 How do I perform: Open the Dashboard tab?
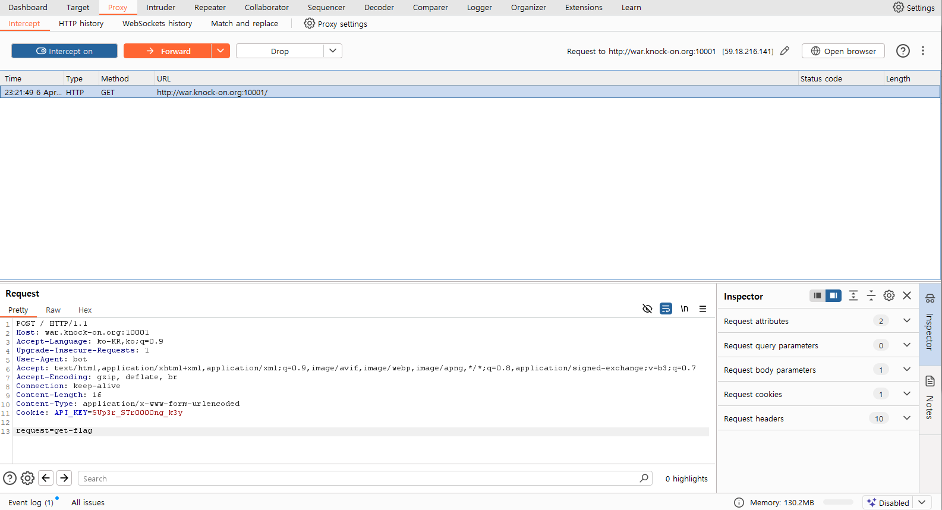28,7
